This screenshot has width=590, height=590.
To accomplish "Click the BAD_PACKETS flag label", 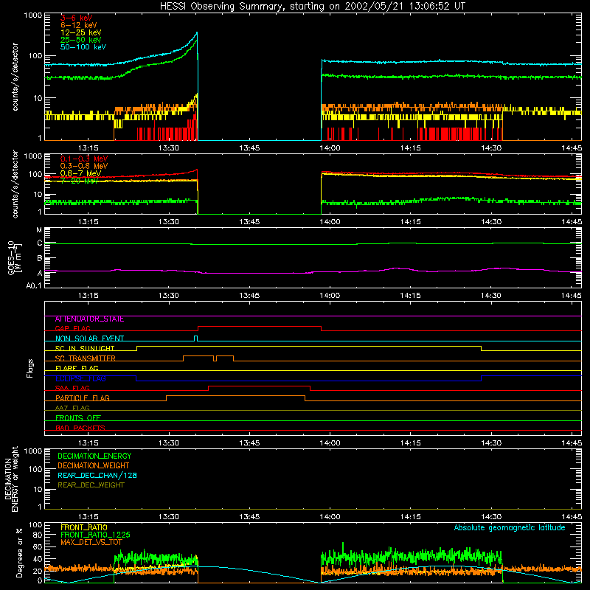I will [x=80, y=428].
